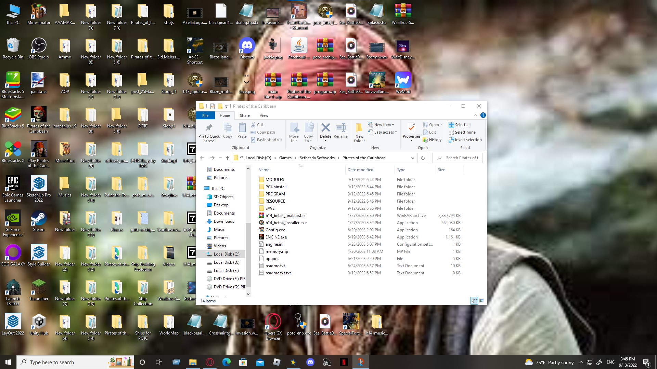The width and height of the screenshot is (657, 369).
Task: Switch to the Home ribbon tab
Action: (x=224, y=115)
